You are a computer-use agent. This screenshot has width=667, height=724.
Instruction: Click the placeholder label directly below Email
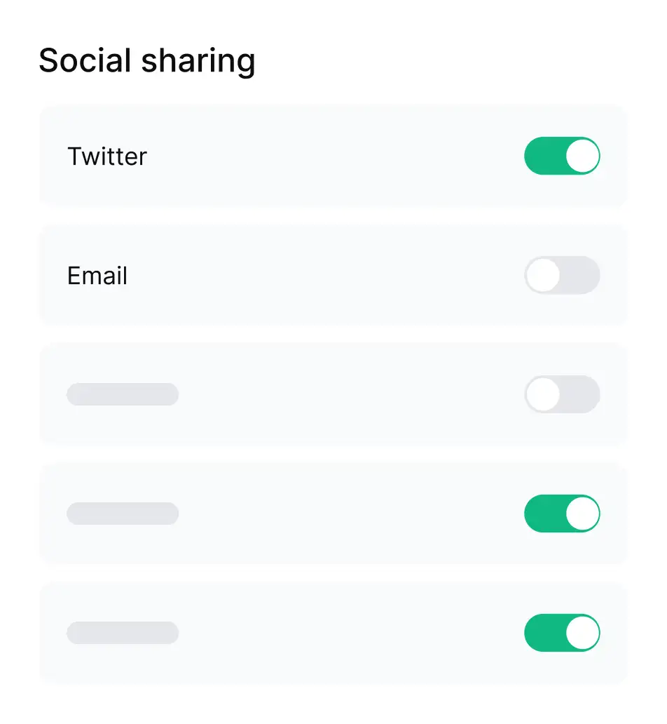point(123,394)
